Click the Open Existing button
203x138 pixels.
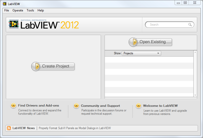(150, 42)
